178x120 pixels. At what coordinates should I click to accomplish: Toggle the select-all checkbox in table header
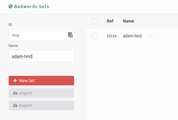(95, 21)
